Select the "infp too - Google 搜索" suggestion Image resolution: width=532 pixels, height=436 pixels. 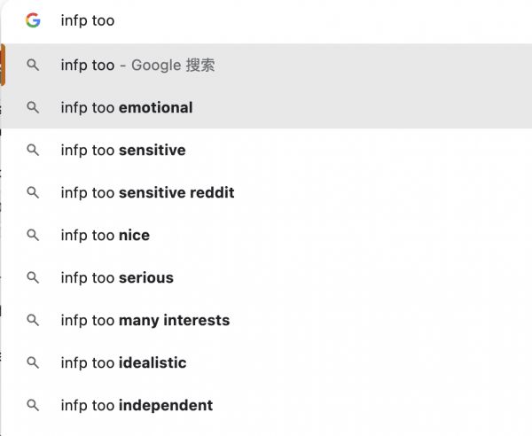point(137,65)
